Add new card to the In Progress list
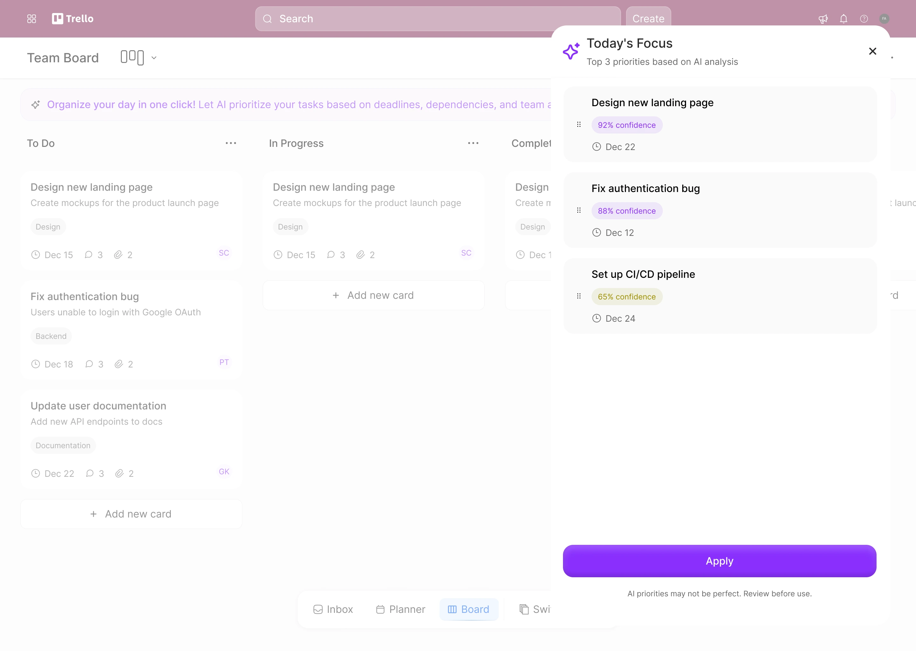The image size is (916, 651). (374, 295)
